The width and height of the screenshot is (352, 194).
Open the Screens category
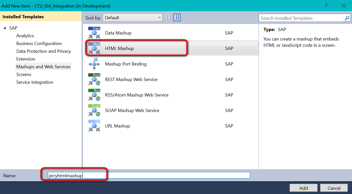pyautogui.click(x=24, y=74)
